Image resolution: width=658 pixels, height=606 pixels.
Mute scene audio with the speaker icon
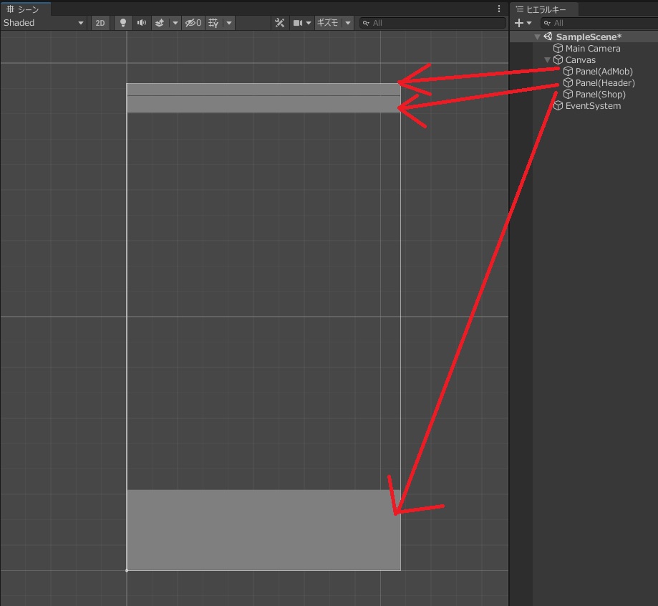click(x=142, y=23)
